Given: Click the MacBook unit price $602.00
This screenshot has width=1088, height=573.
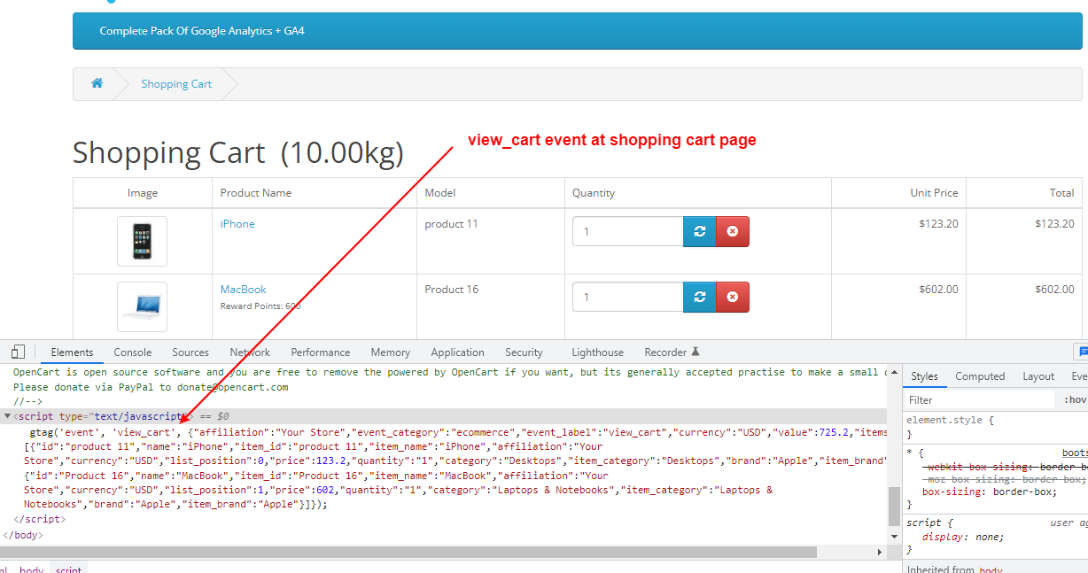Looking at the screenshot, I should point(938,290).
